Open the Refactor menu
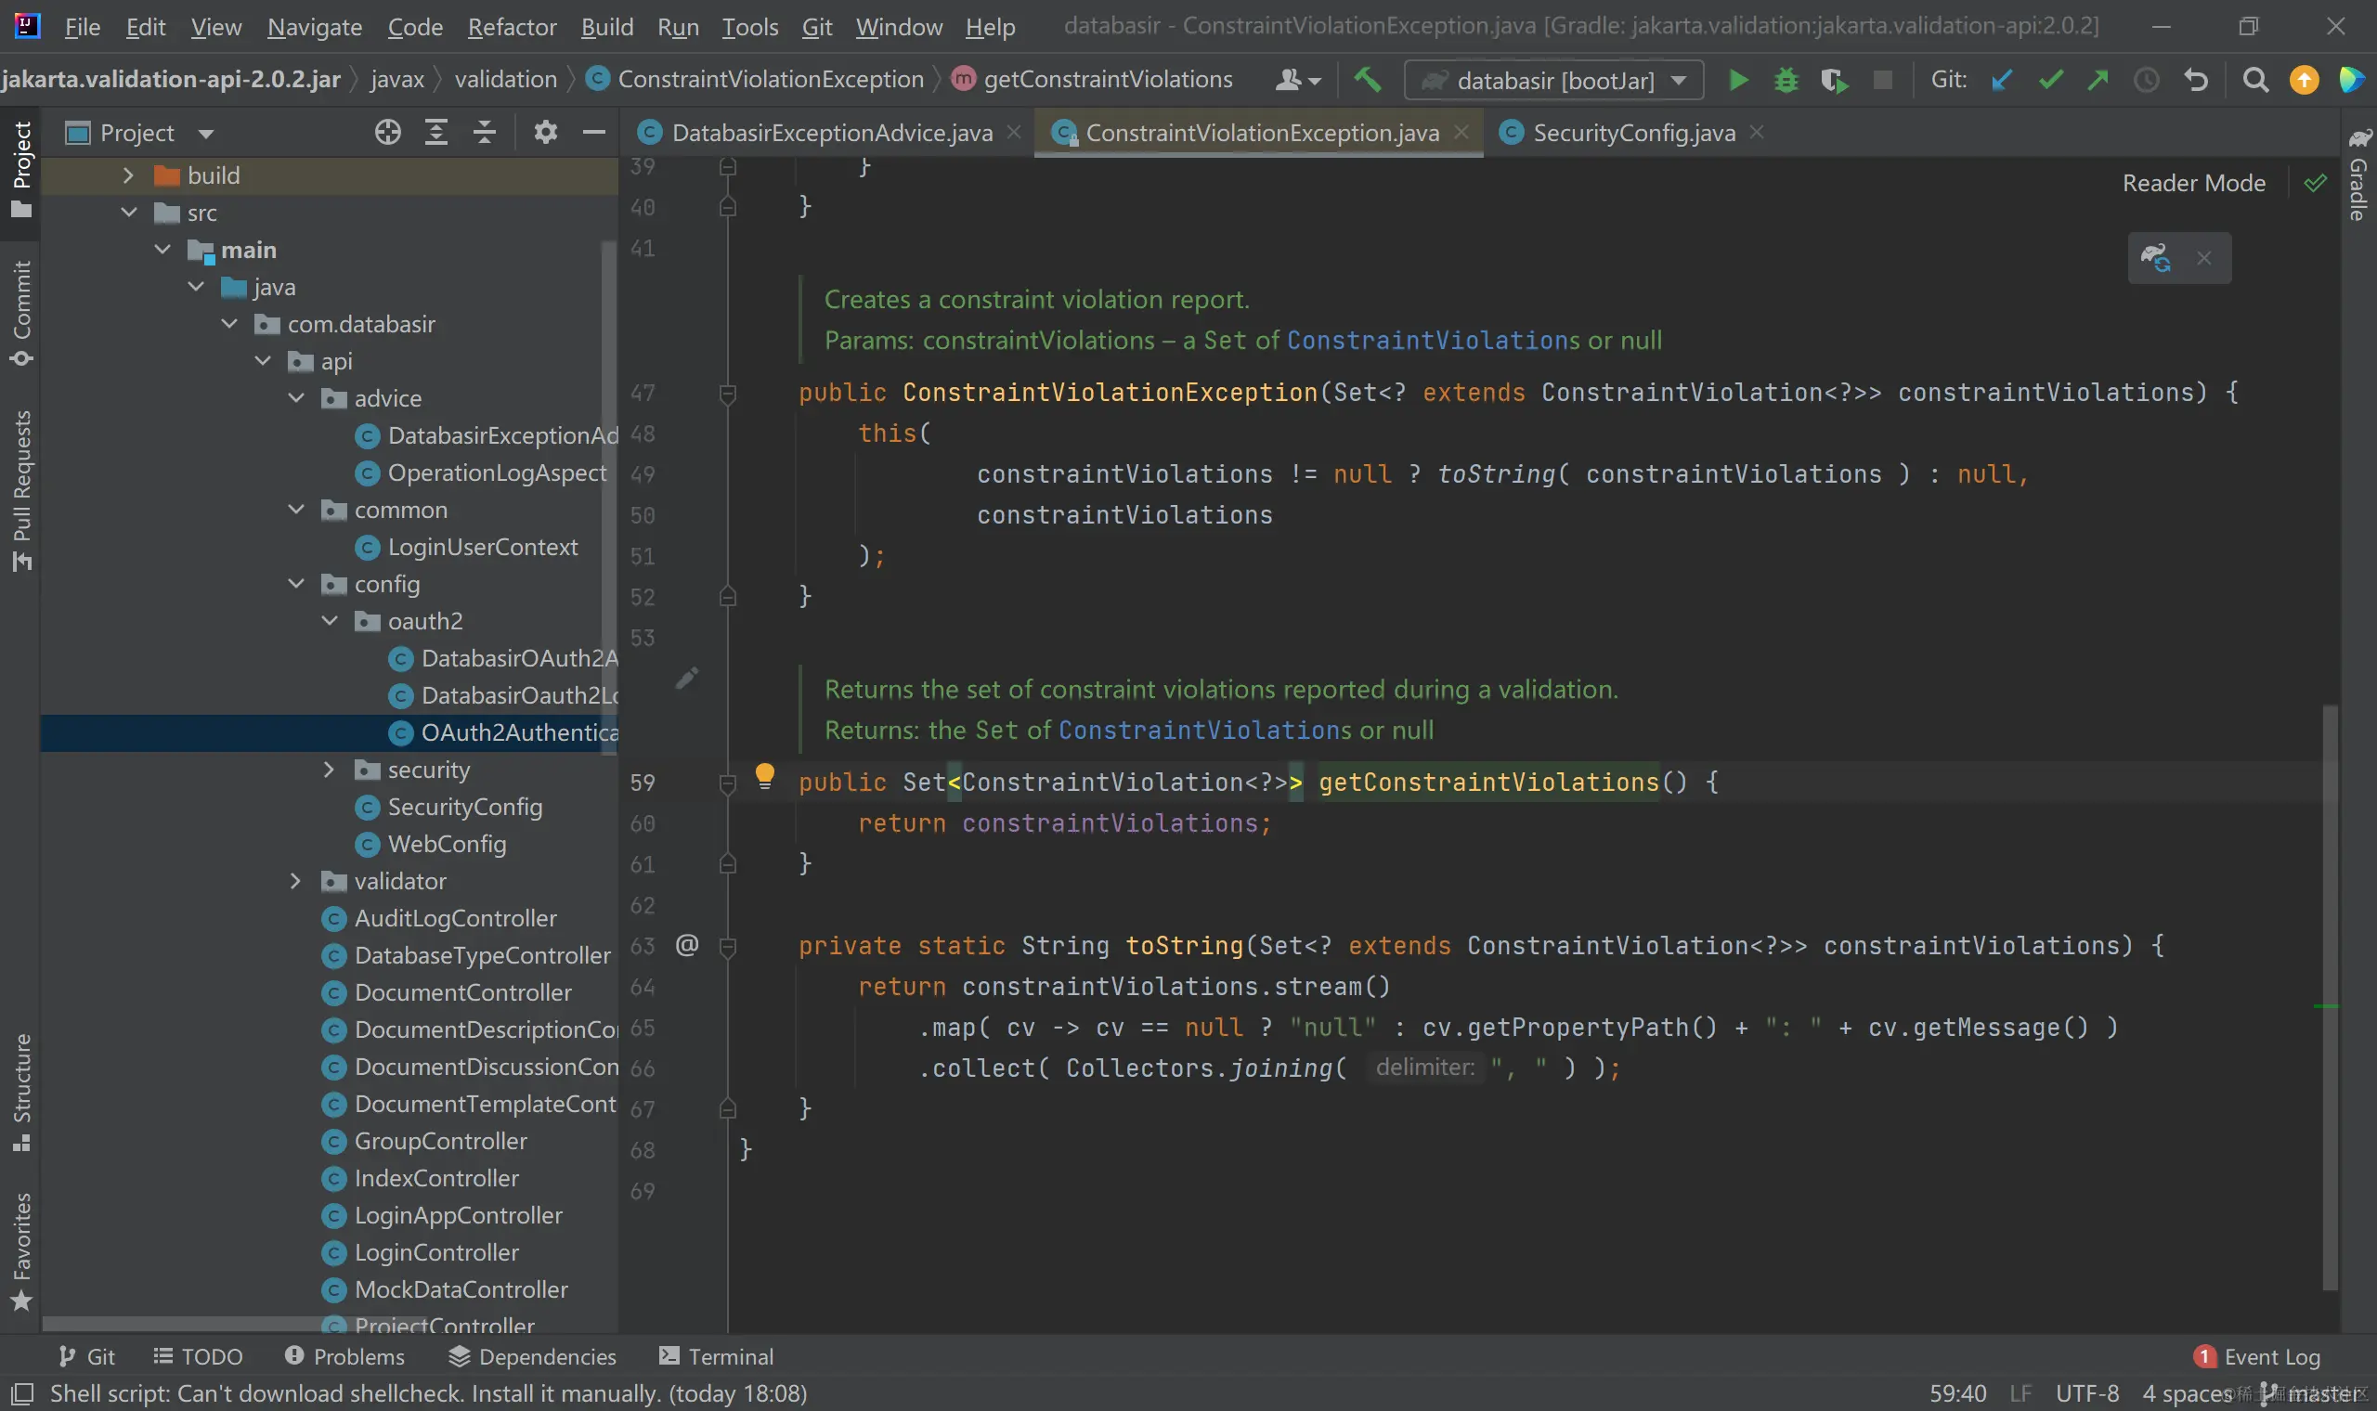 (x=512, y=27)
